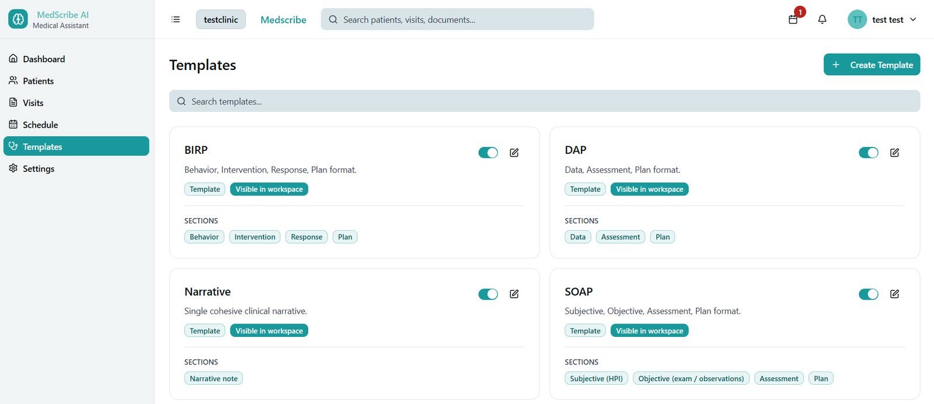Viewport: 934px width, 404px height.
Task: Click the Plan tag in DAP card
Action: (x=663, y=237)
